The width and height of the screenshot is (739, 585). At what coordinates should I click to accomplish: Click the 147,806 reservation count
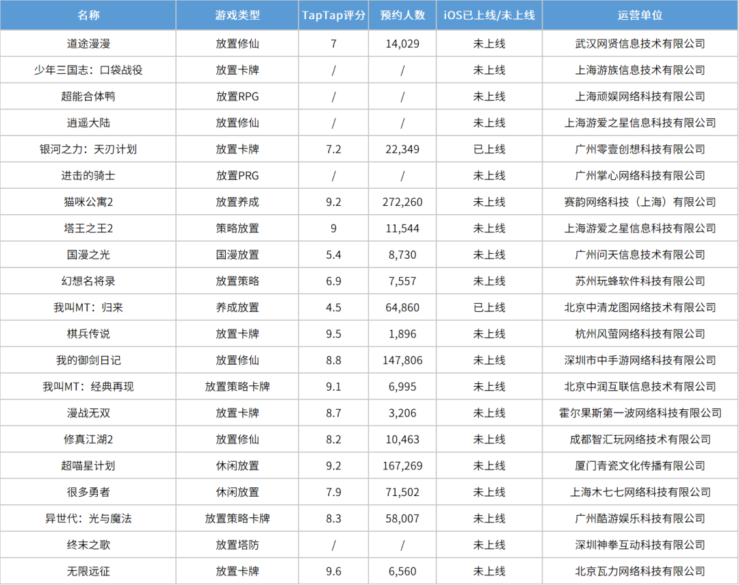pos(402,360)
